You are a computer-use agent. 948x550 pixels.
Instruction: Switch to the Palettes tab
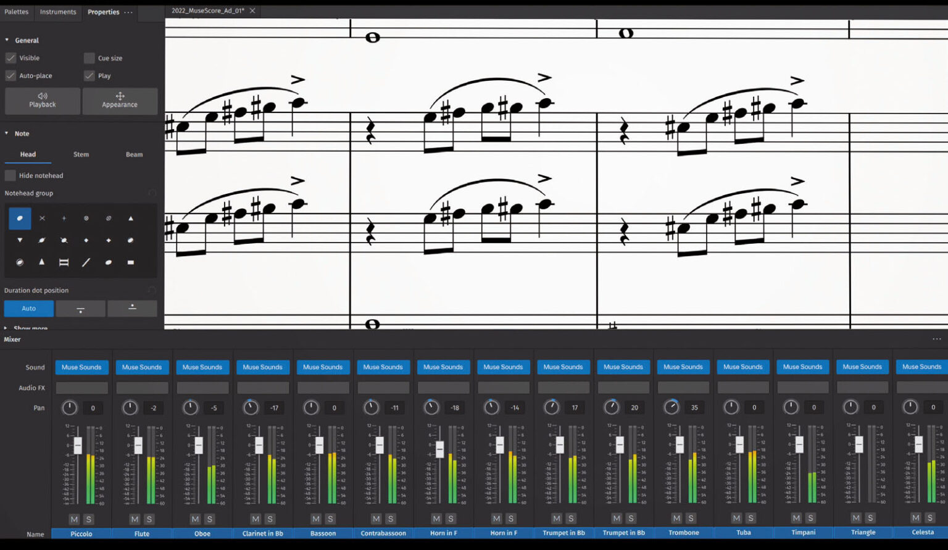click(17, 12)
